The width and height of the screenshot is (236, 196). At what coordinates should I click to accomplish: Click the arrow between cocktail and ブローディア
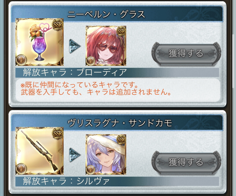click(x=75, y=46)
